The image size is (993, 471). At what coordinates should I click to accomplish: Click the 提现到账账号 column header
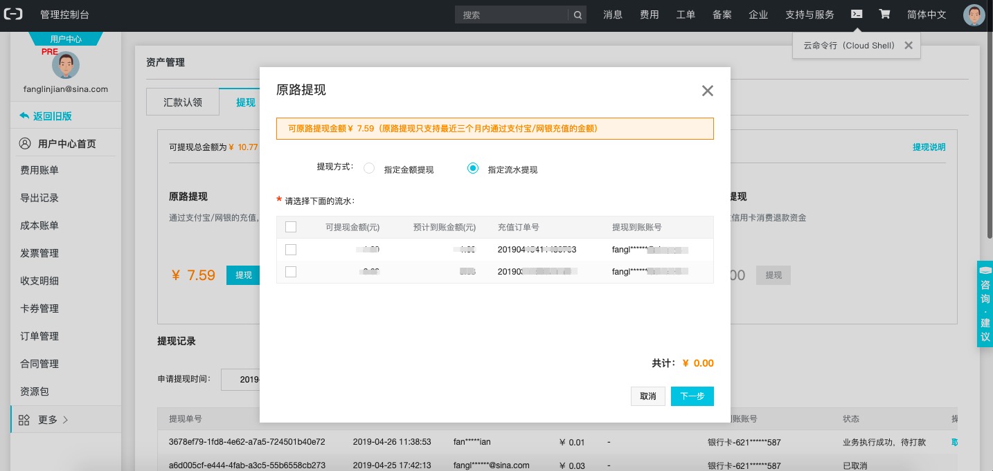pos(637,227)
